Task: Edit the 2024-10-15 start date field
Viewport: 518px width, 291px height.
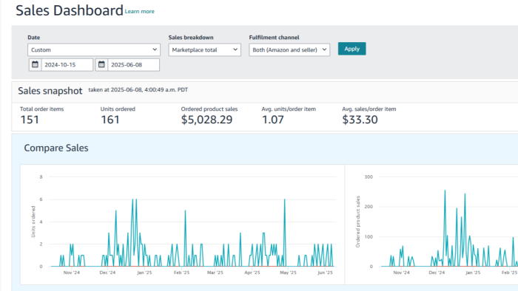Action: pyautogui.click(x=67, y=64)
